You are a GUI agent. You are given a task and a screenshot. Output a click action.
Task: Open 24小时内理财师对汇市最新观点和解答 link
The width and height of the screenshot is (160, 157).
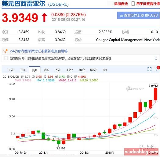(39, 51)
